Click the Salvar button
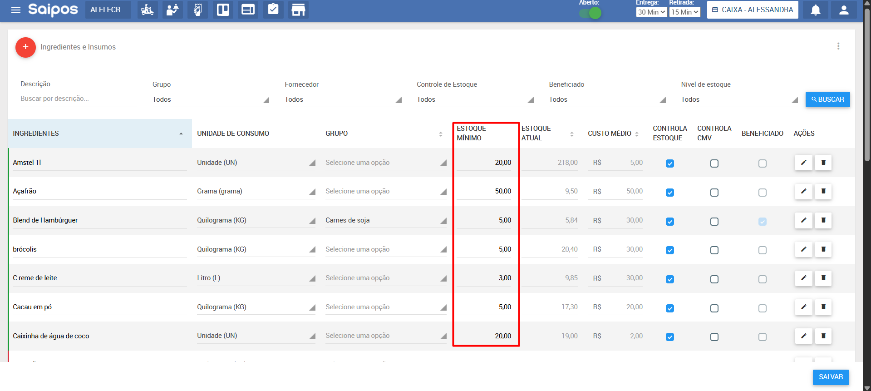The image size is (871, 391). pyautogui.click(x=830, y=377)
